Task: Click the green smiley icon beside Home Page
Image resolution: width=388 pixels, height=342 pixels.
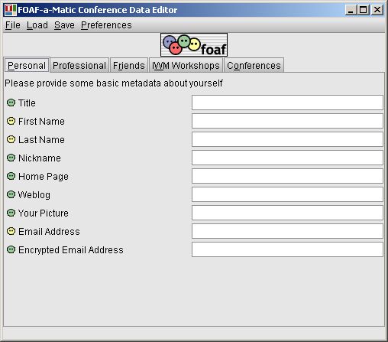Action: coord(11,176)
